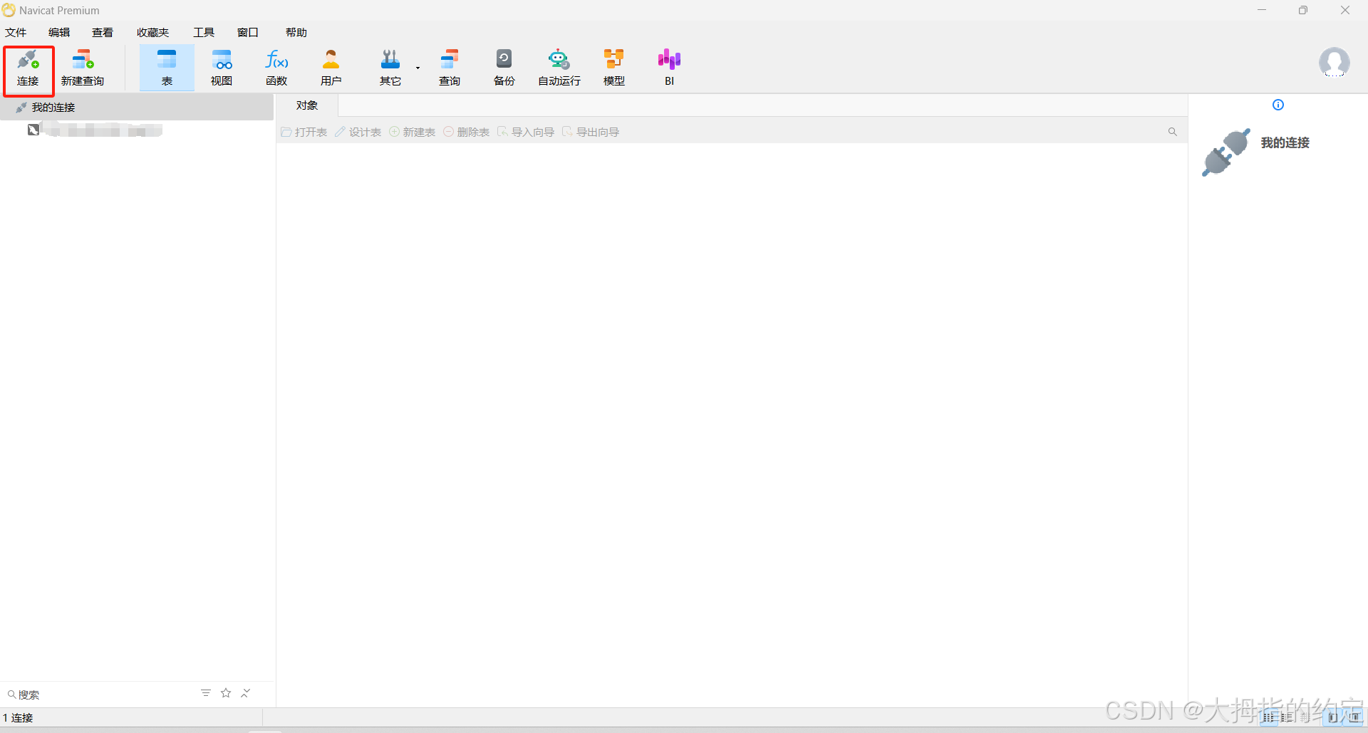The height and width of the screenshot is (733, 1368).
Task: Click the 模型 (Model) toolbar icon
Action: point(613,68)
